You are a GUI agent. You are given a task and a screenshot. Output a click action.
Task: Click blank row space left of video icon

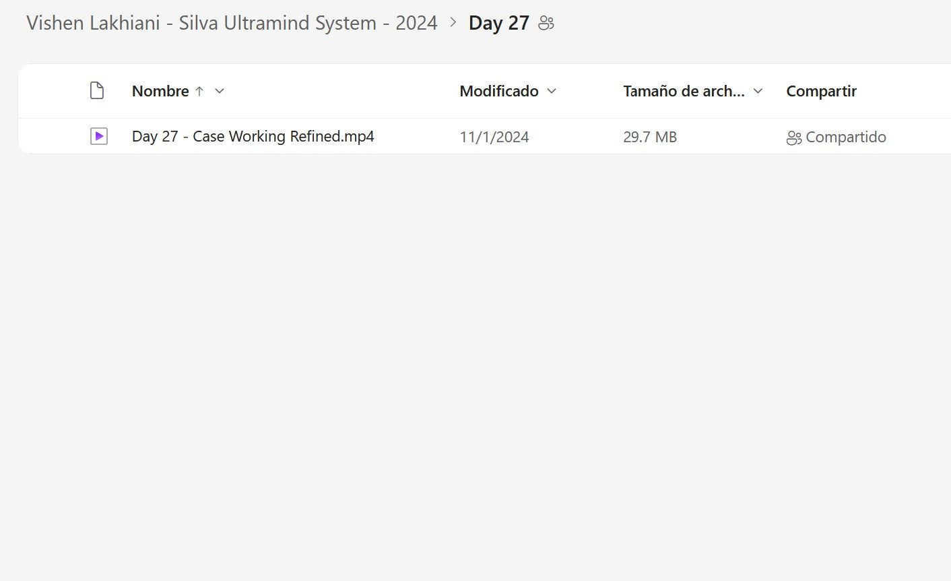click(x=54, y=137)
